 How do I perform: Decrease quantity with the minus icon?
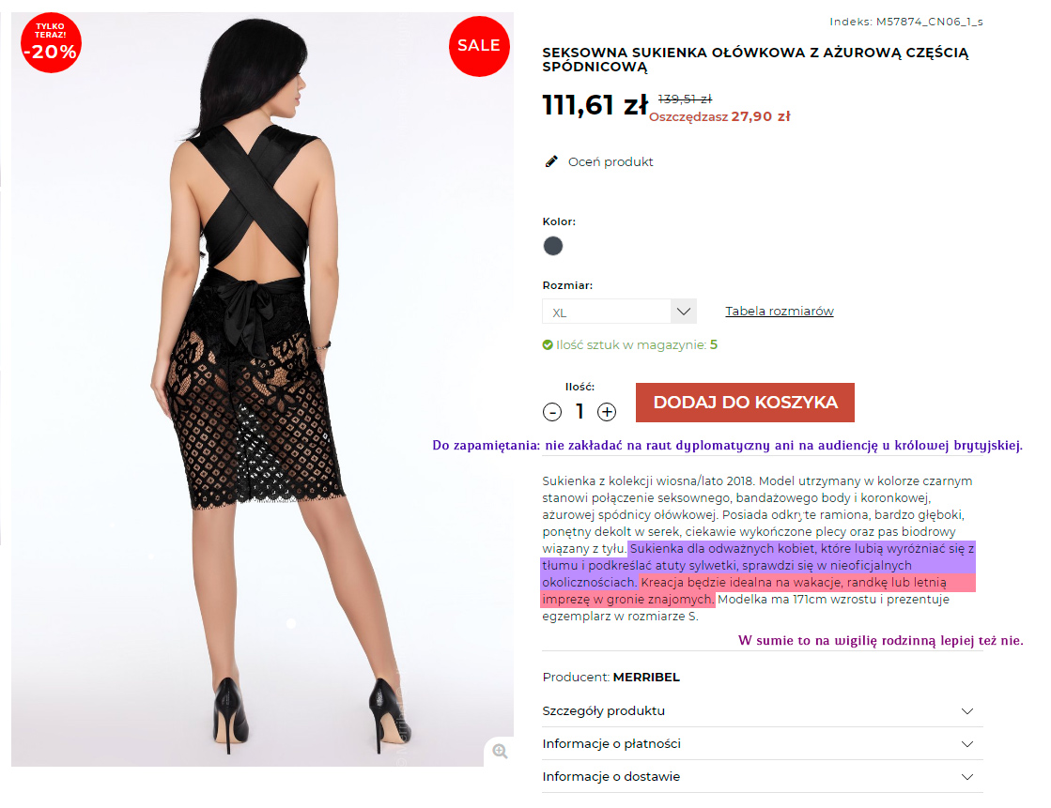552,411
